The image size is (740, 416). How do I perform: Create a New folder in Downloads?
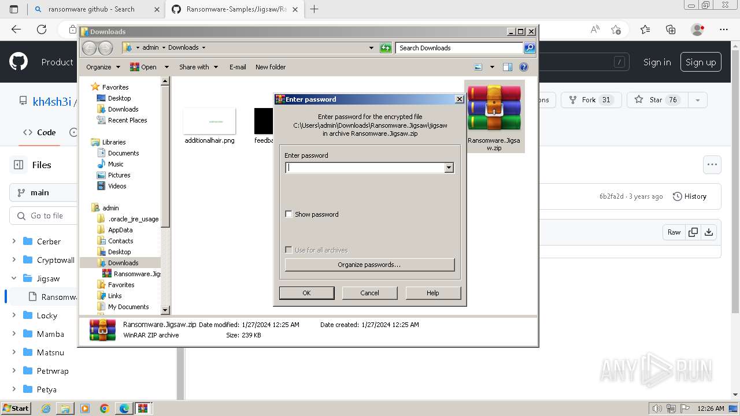click(x=271, y=67)
